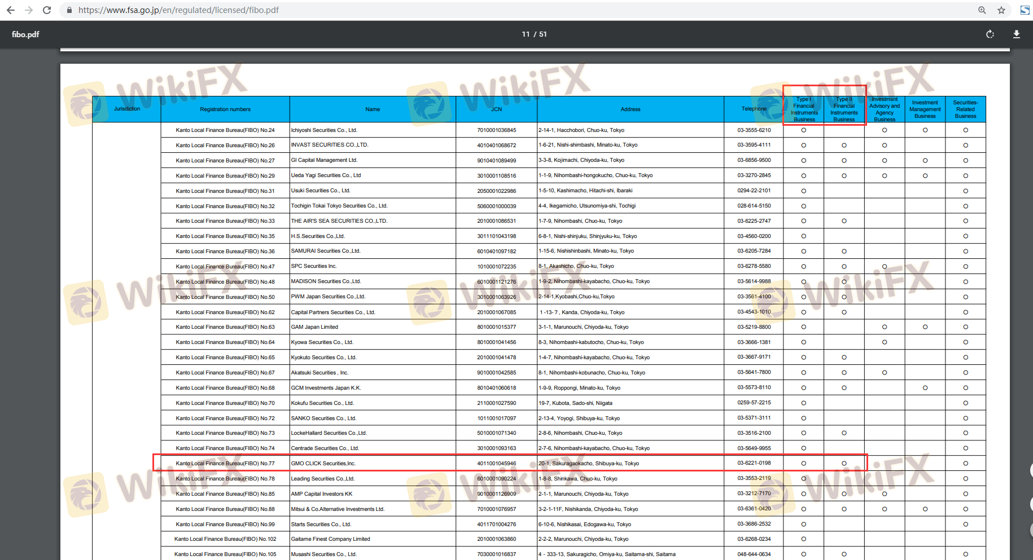Click the Ichiyoshi Securities Co., Ltd. entry

pos(324,130)
